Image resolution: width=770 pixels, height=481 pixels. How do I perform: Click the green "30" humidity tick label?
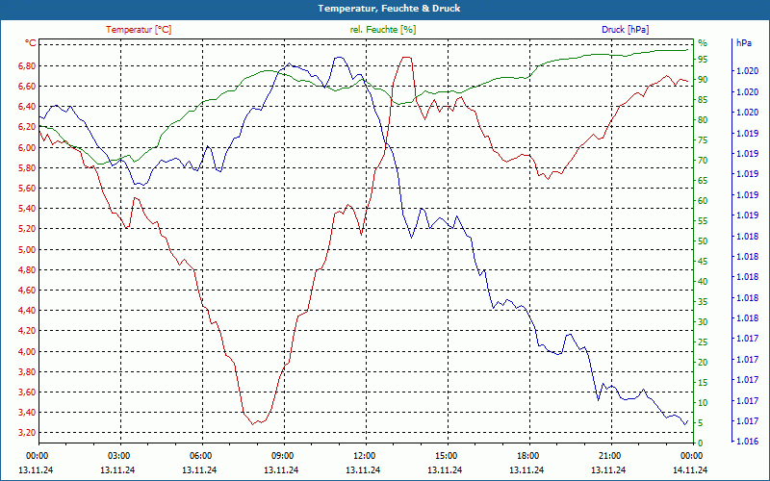click(703, 322)
